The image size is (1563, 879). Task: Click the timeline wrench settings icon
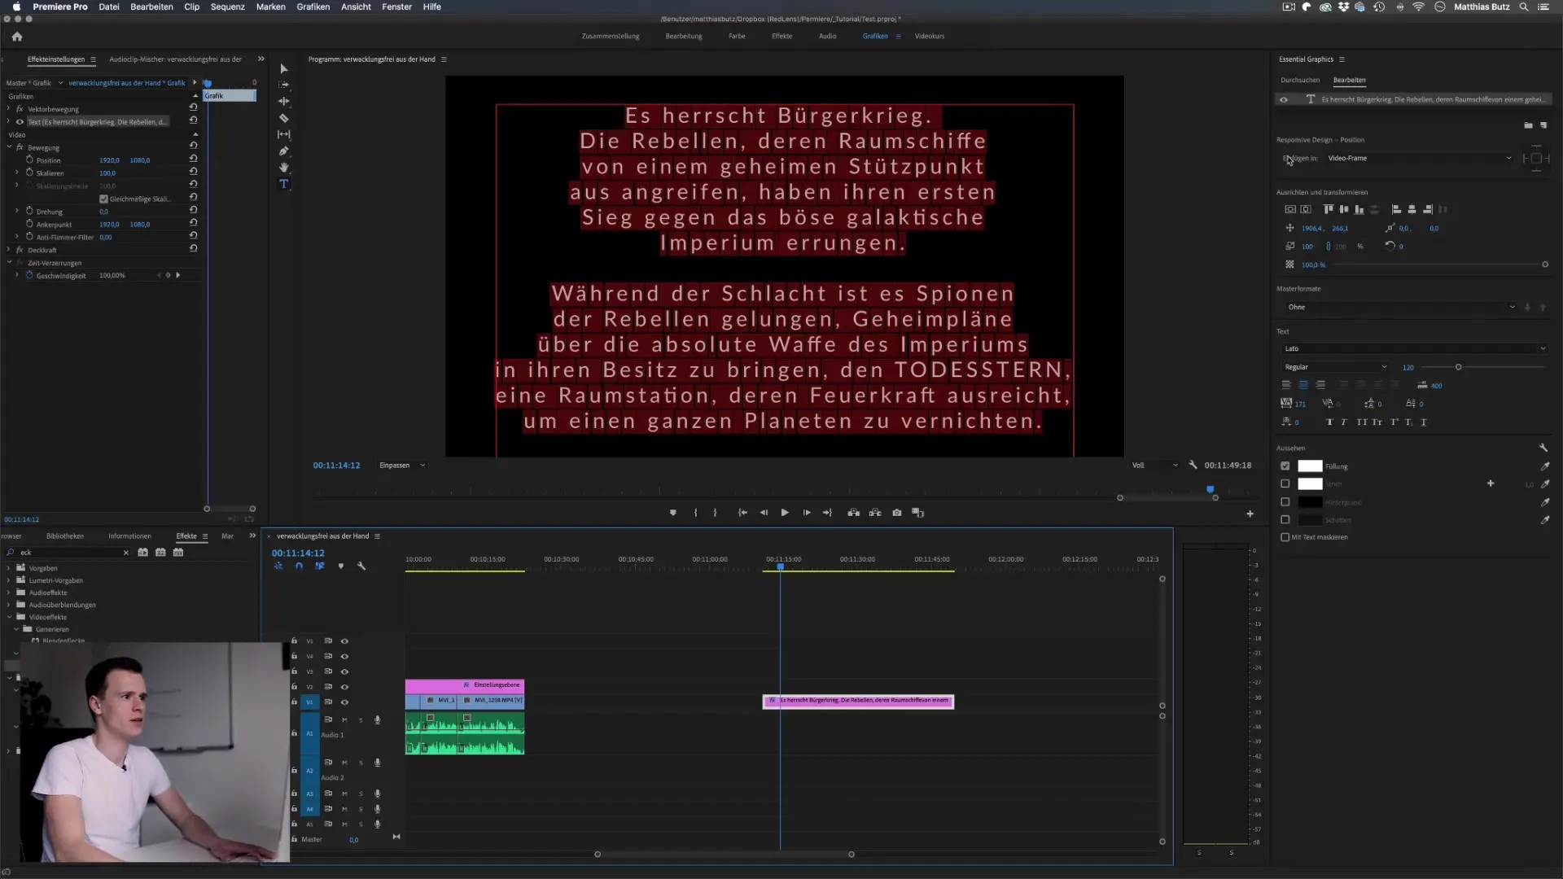pos(361,566)
